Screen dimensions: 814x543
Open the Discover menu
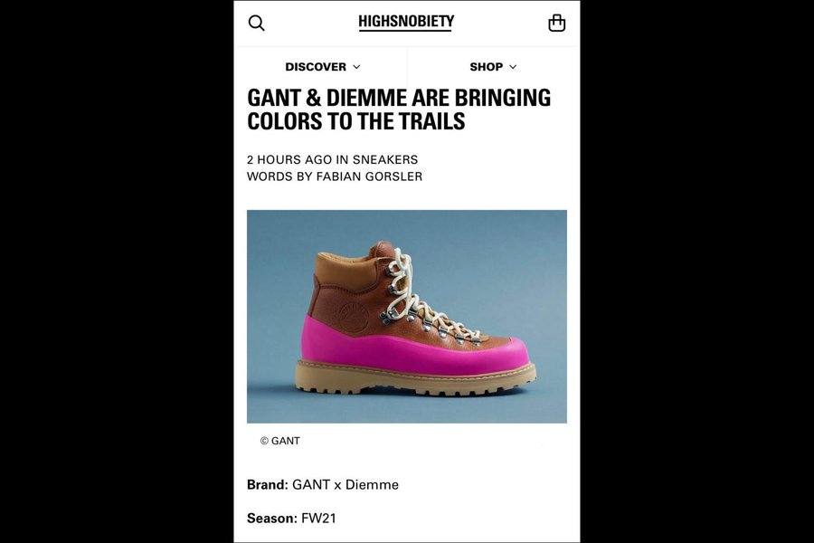point(322,67)
